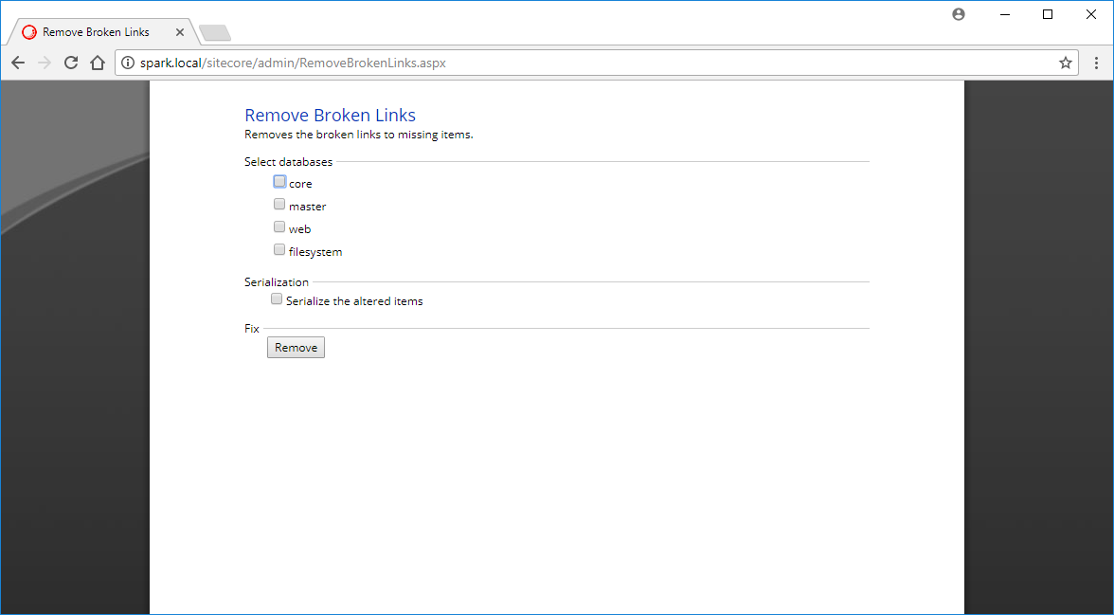Click the 'master' label text
The image size is (1114, 615).
click(x=308, y=207)
